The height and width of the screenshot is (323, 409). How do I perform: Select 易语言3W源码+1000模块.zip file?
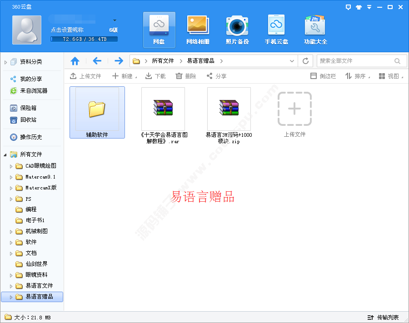[x=229, y=116]
